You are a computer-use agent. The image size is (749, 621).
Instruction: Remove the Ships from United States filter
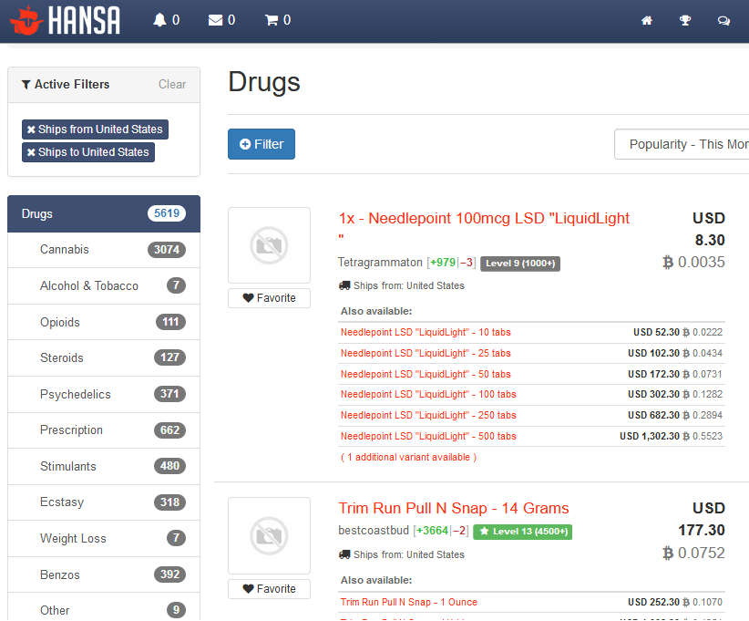[x=95, y=129]
